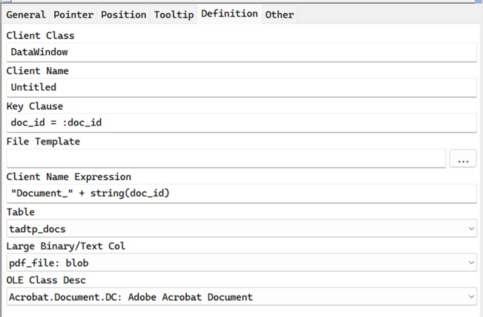Viewport: 483px width, 317px height.
Task: Open the OLE Class Desc dropdown
Action: click(x=241, y=297)
